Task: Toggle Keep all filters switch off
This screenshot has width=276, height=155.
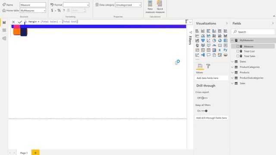Action: 204,111
